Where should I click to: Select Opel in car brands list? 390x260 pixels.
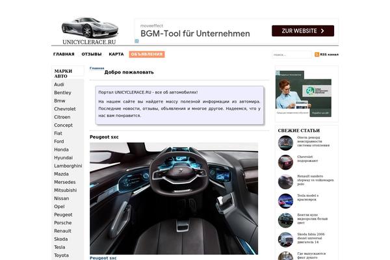(59, 207)
